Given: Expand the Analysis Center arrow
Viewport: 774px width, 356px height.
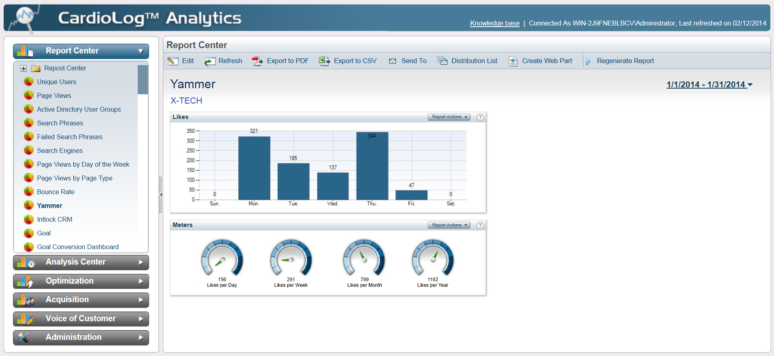Looking at the screenshot, I should [x=141, y=262].
